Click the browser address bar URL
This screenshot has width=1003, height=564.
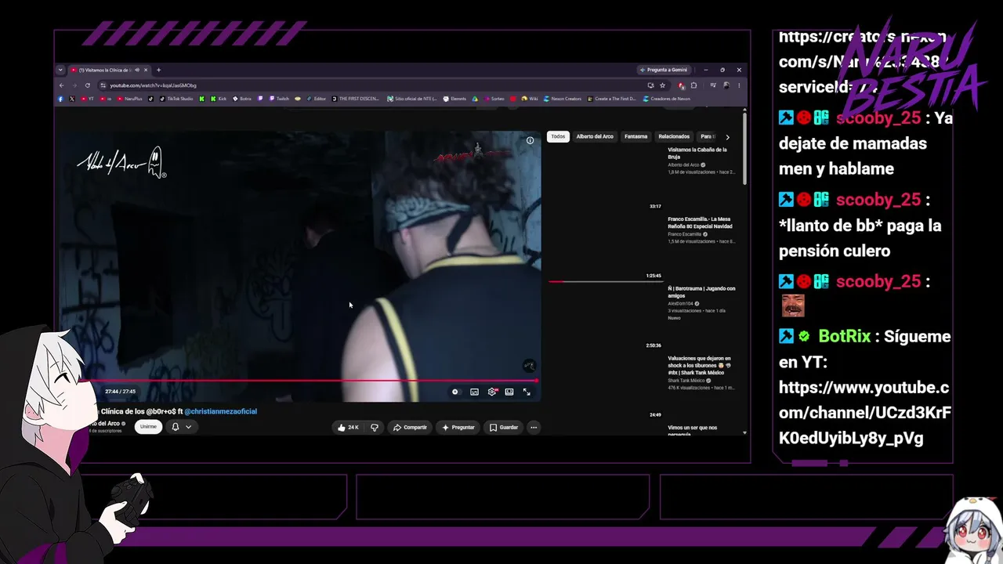pos(153,85)
